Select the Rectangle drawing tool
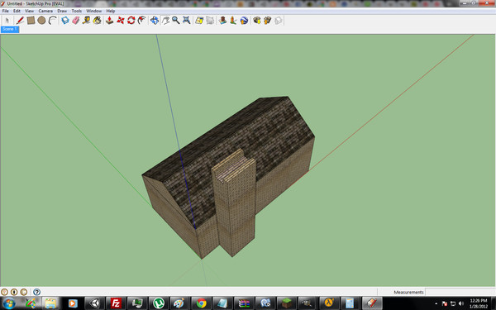The image size is (496, 310). coord(31,21)
